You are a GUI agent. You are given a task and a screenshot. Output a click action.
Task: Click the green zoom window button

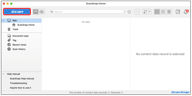tap(11, 4)
